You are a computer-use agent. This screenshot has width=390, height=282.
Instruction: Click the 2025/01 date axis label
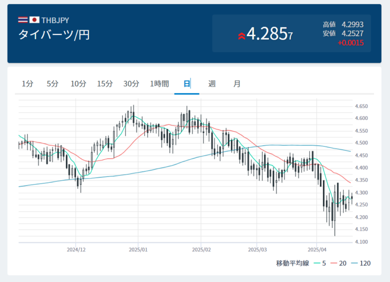click(137, 248)
